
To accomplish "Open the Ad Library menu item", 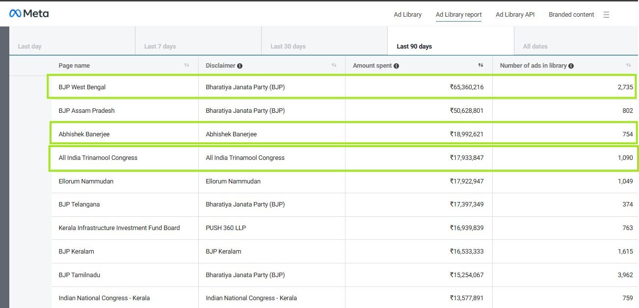I will coord(407,15).
